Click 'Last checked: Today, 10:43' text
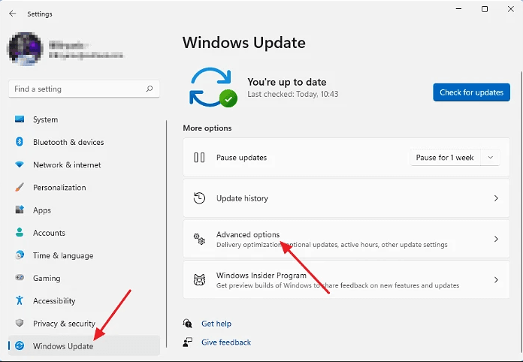Viewport: 523px width, 362px height. [293, 94]
